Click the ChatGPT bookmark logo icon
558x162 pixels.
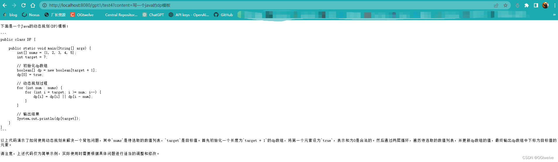point(145,15)
